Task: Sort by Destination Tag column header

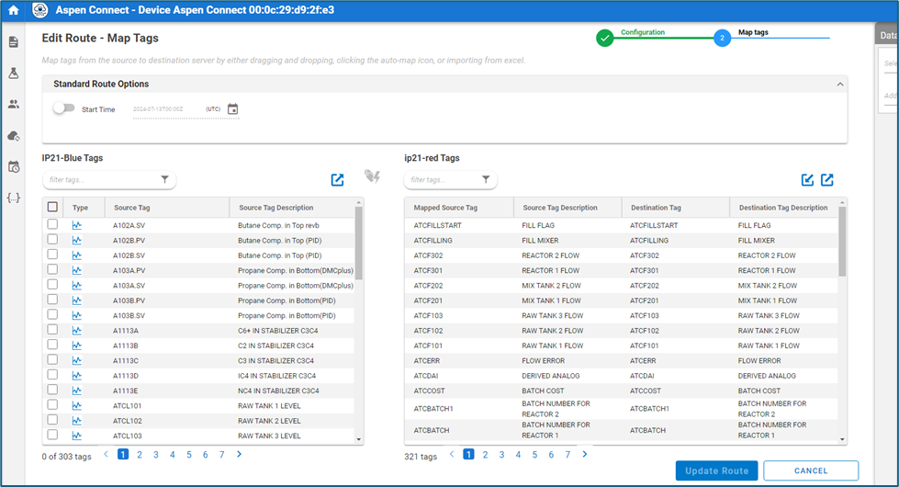Action: tap(656, 208)
